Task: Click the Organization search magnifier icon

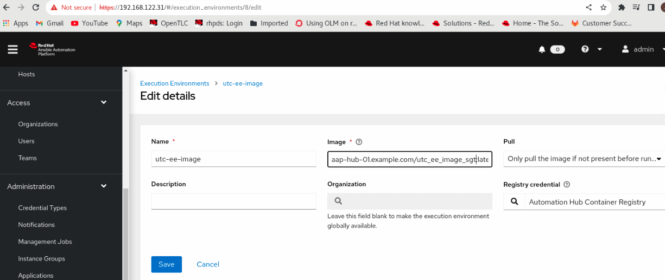Action: (338, 201)
